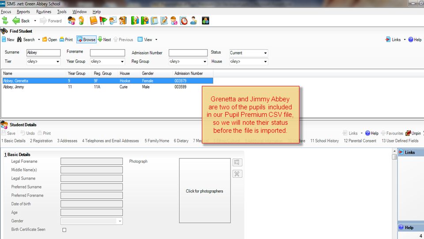Open the Gender dropdown in Basic Details
This screenshot has width=424, height=239.
tap(92, 221)
